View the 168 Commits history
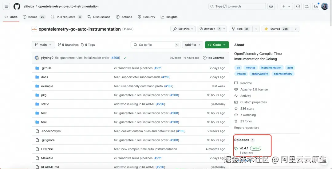 tap(213, 58)
